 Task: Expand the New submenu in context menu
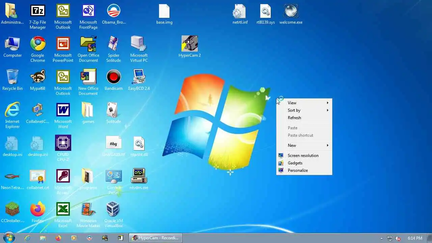click(x=304, y=145)
